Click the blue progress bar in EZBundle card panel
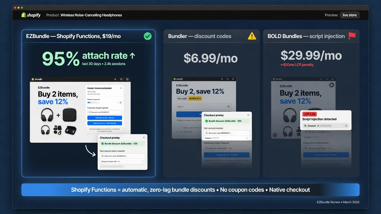The height and width of the screenshot is (214, 381). 93,103
